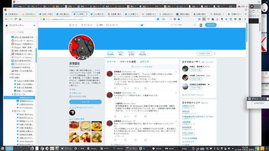Viewport: 269px width, 151px height.
Task: Open chevron menu on the third tweet
Action: (x=176, y=121)
